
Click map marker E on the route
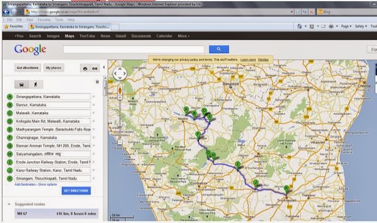(x=210, y=117)
